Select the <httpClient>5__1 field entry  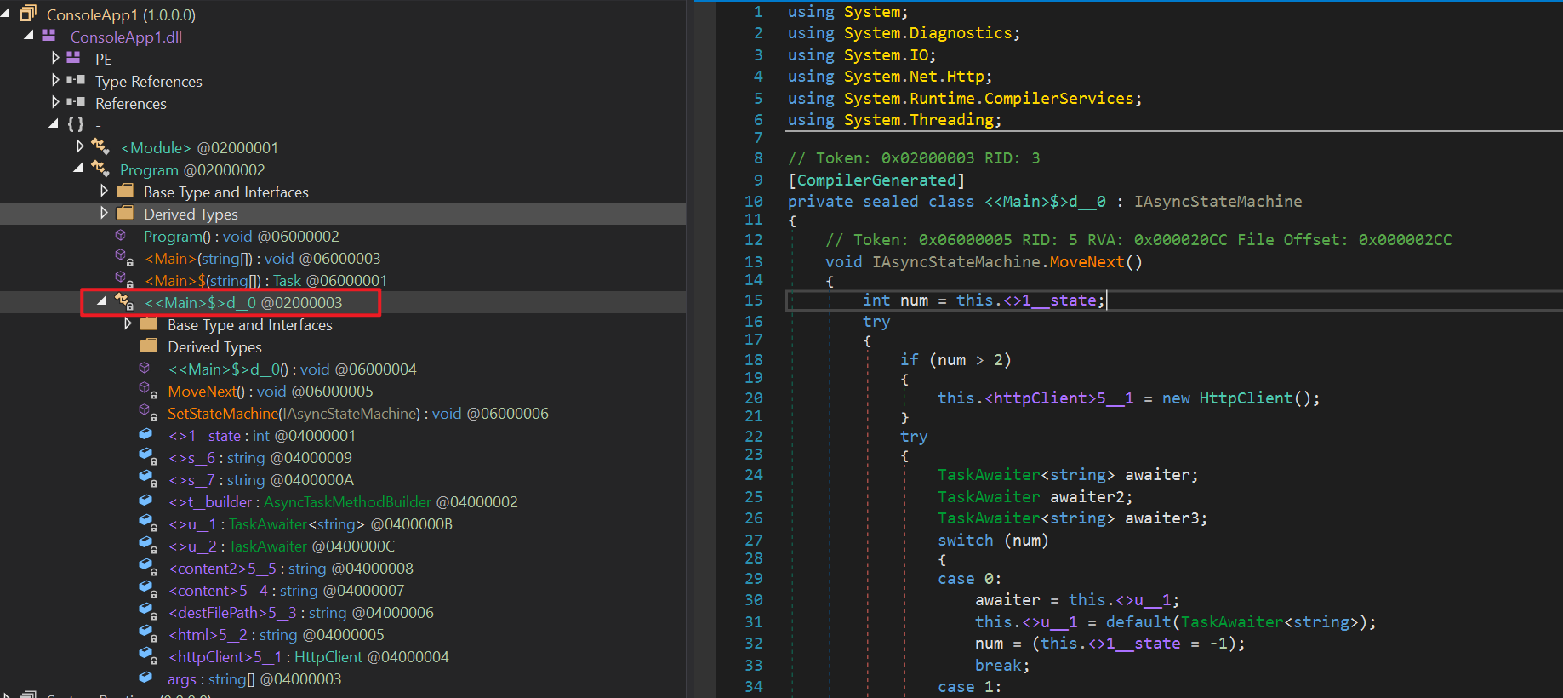[x=225, y=657]
